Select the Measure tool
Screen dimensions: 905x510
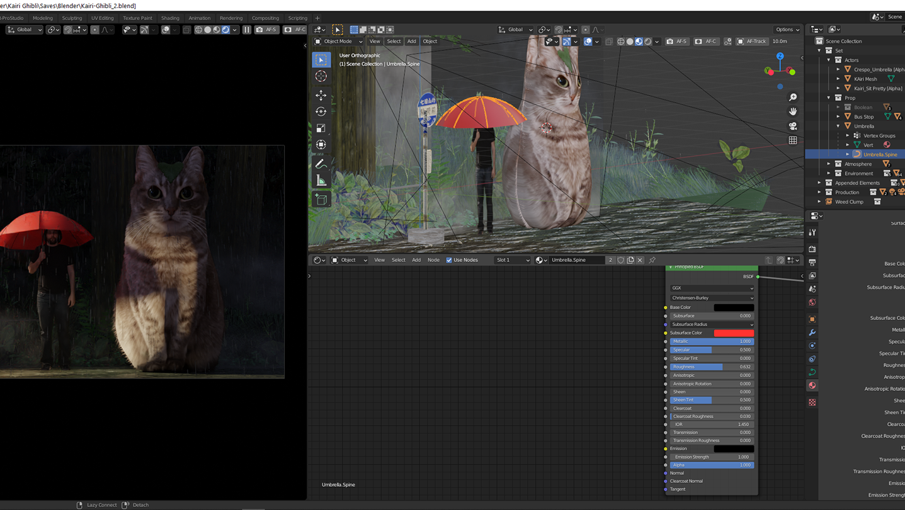pos(321,181)
